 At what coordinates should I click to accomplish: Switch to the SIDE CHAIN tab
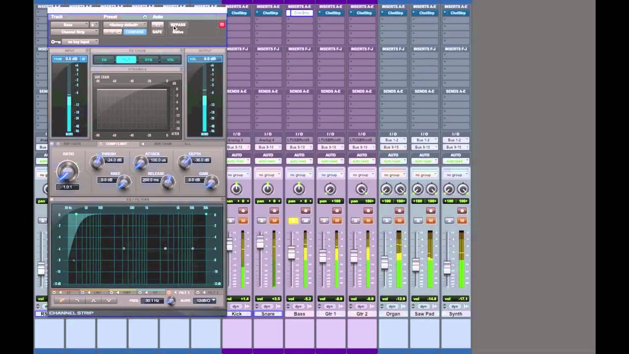tap(163, 144)
